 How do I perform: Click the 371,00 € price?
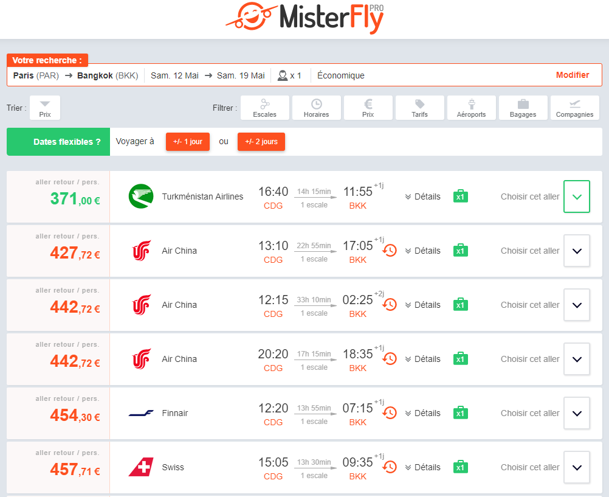(75, 199)
